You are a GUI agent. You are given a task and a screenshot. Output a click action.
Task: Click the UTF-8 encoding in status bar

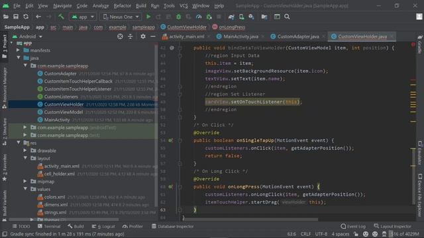click(x=321, y=234)
